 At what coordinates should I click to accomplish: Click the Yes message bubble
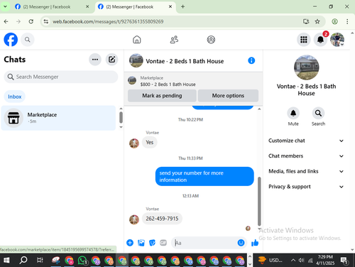150,143
